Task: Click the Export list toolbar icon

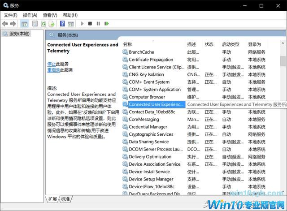Action: pos(52,24)
